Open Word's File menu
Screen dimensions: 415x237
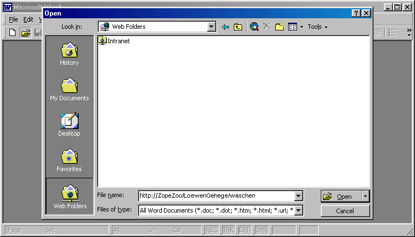(x=13, y=19)
